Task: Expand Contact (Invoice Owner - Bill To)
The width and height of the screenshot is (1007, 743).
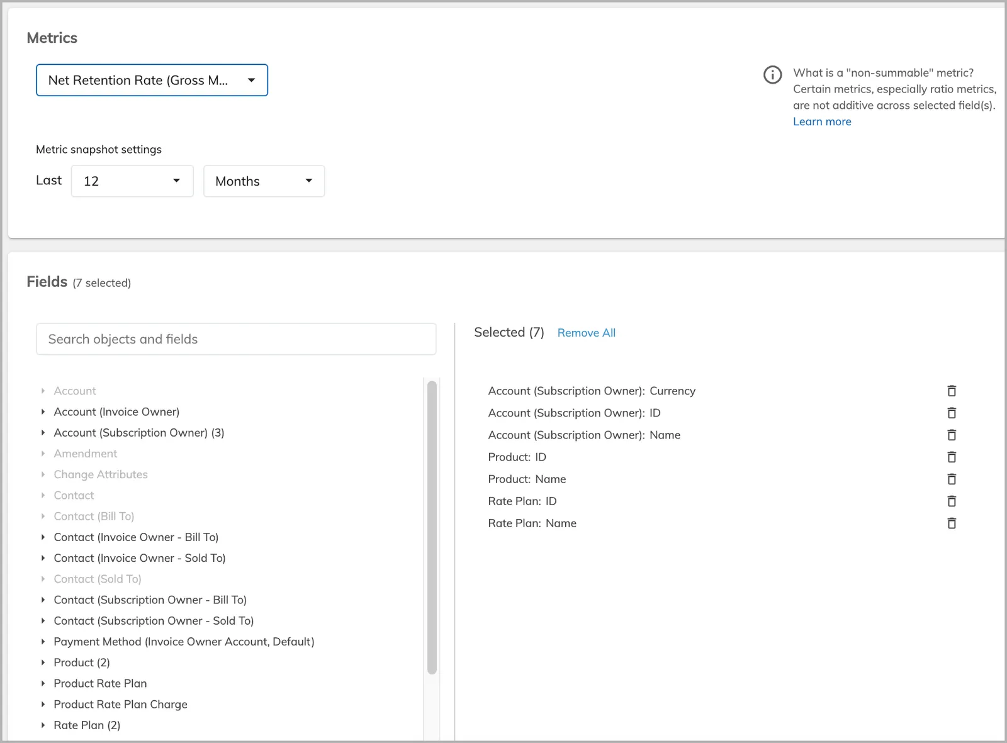Action: pyautogui.click(x=43, y=537)
